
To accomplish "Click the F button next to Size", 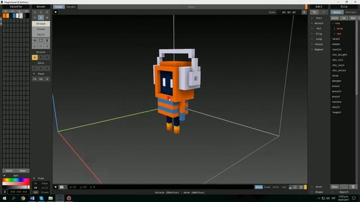I will click(x=304, y=12).
